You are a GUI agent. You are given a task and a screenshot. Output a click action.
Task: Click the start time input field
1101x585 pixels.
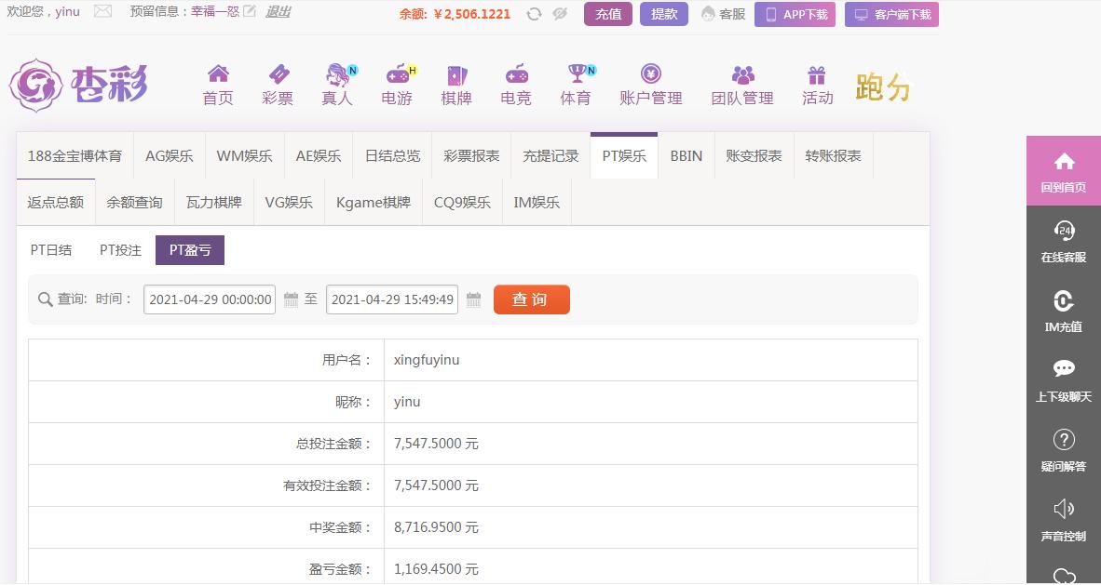(x=210, y=299)
